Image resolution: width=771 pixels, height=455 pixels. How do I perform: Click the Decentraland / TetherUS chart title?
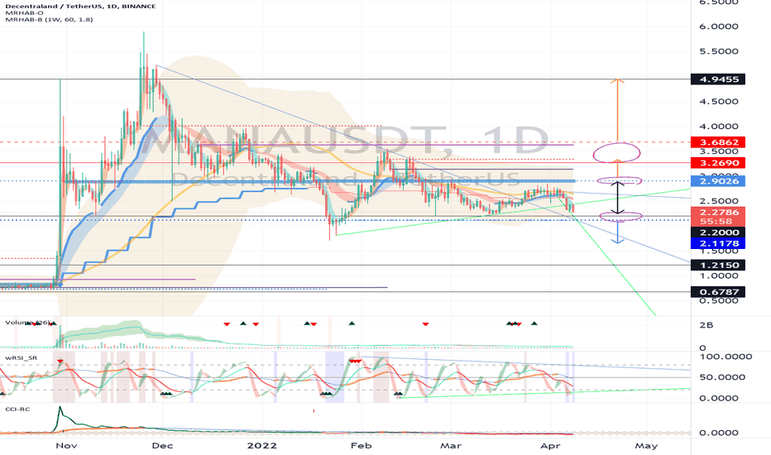[80, 7]
